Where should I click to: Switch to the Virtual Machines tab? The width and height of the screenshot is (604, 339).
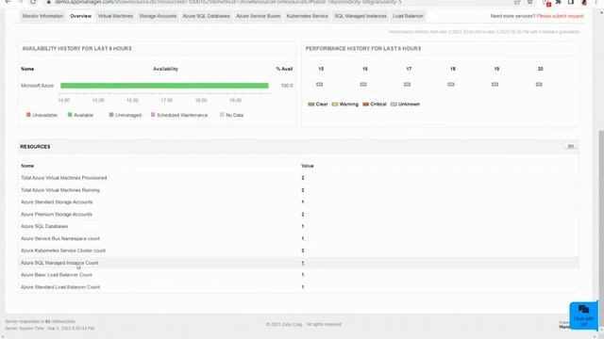115,16
